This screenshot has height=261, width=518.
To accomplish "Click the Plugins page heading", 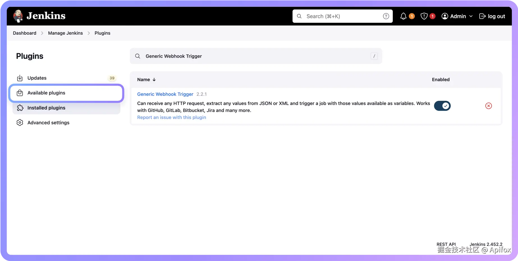I will click(30, 56).
